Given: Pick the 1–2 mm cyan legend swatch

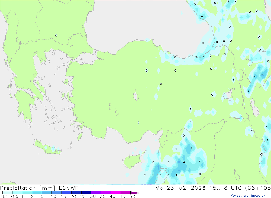Looking at the screenshot, I should (27, 193).
